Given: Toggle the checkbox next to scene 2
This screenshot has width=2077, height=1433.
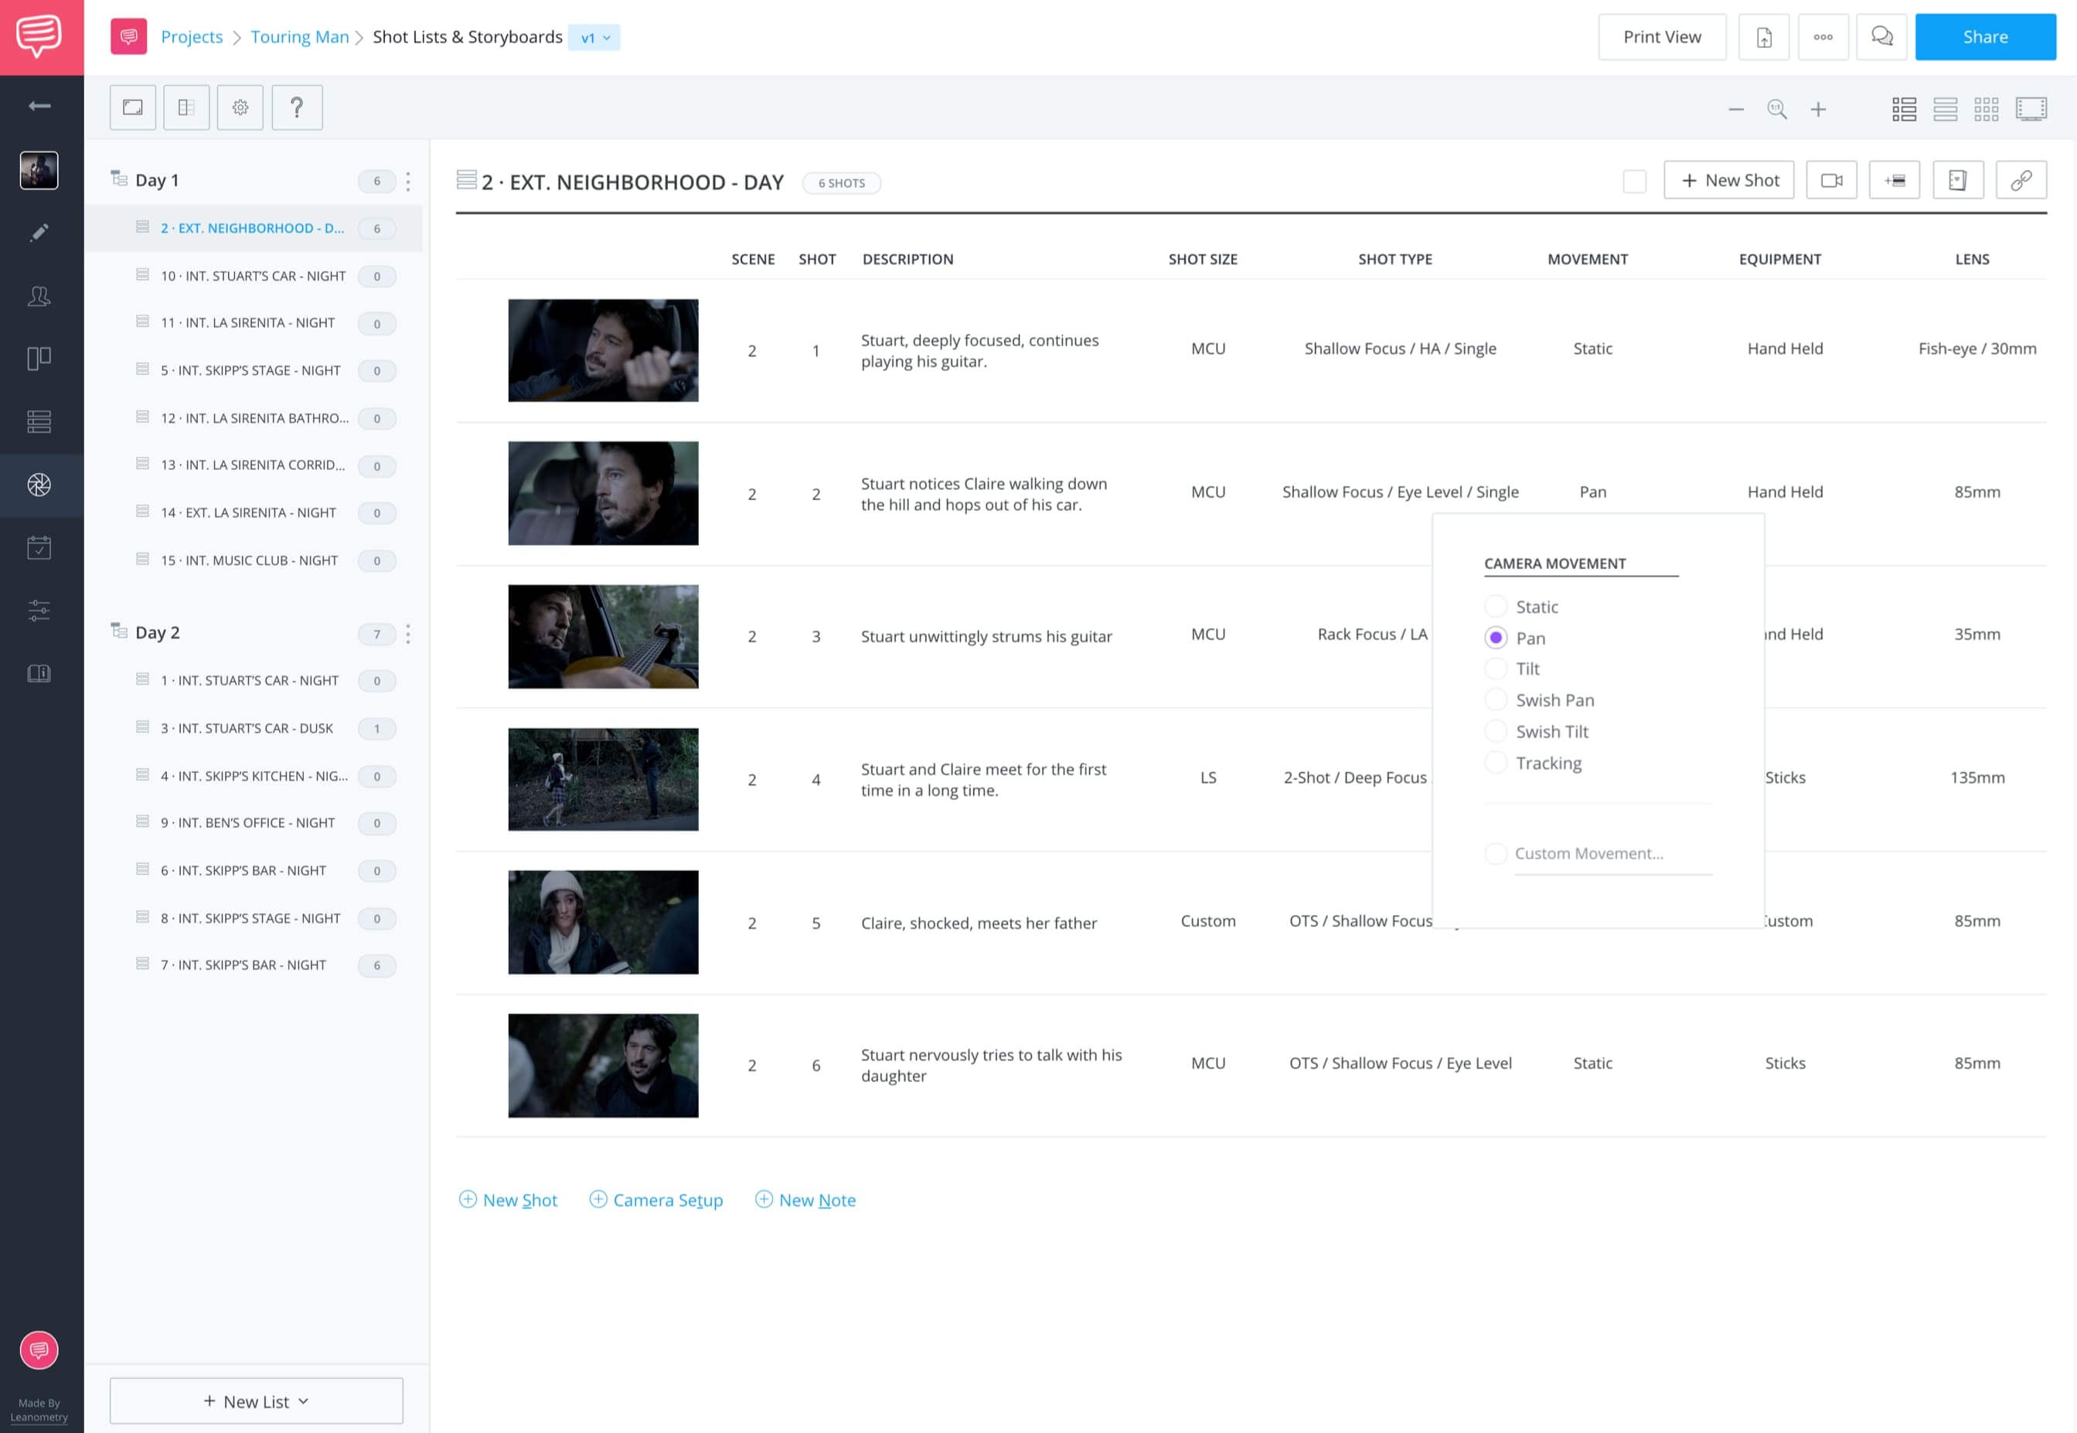Looking at the screenshot, I should (1633, 180).
